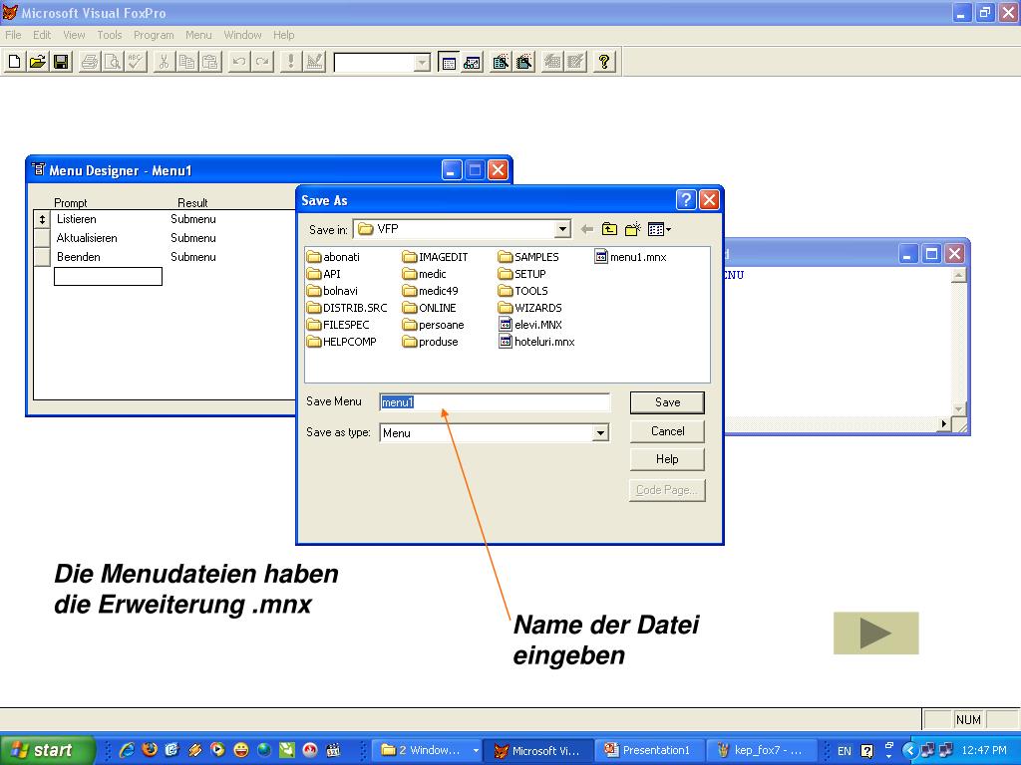Select the file hoteluri.mnx

(536, 342)
